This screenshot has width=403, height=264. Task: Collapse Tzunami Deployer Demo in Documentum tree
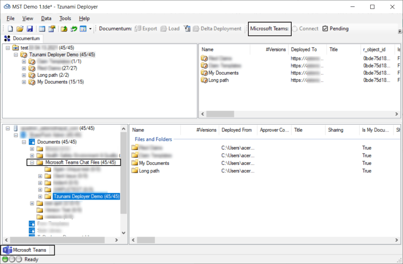click(x=16, y=55)
